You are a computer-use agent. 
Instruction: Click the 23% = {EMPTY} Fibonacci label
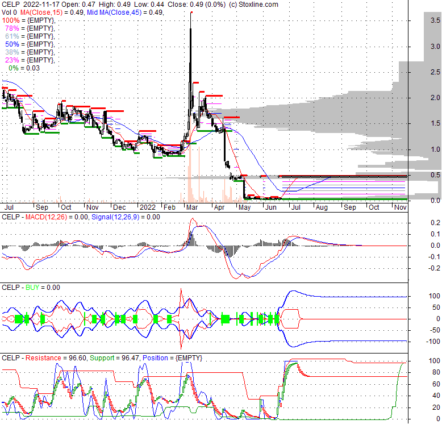pyautogui.click(x=30, y=60)
